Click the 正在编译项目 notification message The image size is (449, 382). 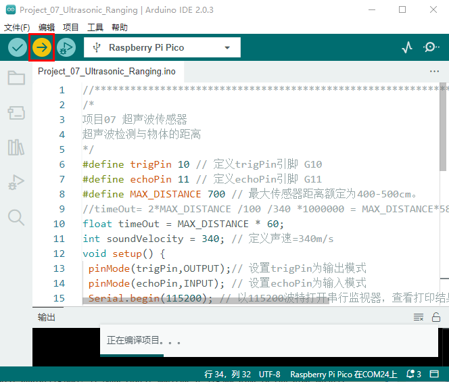coord(143,340)
